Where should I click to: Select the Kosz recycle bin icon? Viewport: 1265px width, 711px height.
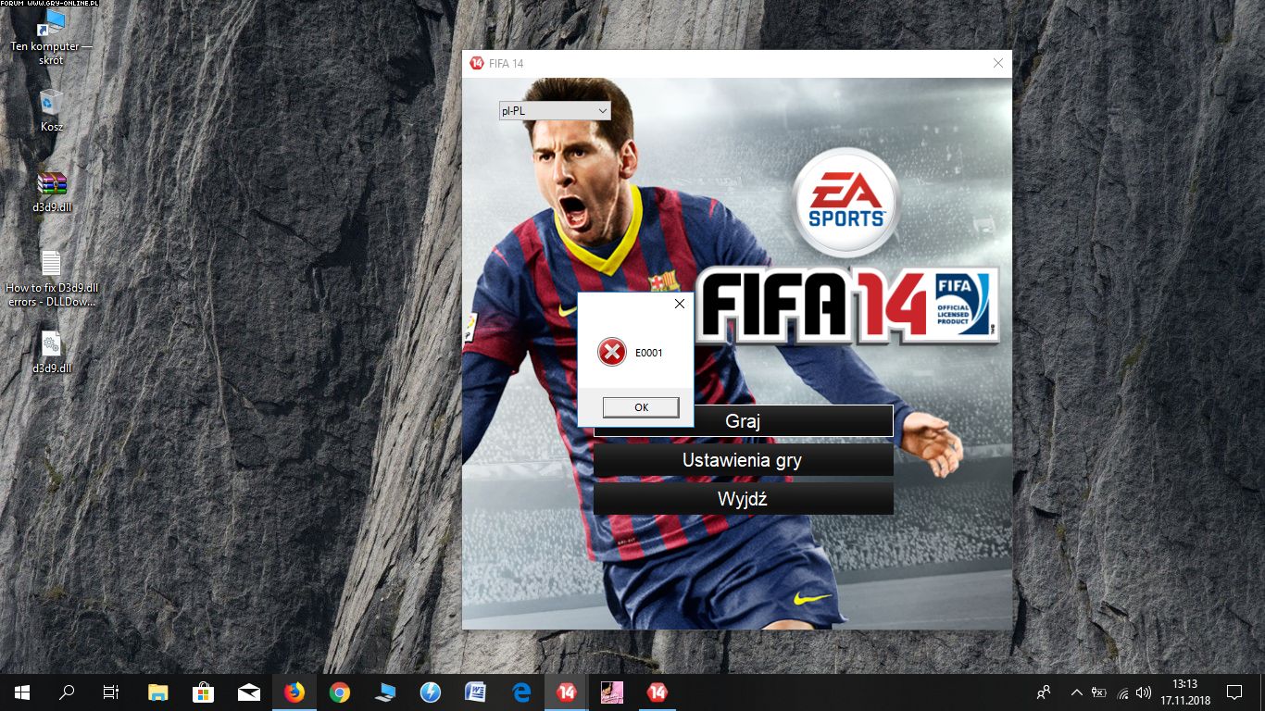52,110
